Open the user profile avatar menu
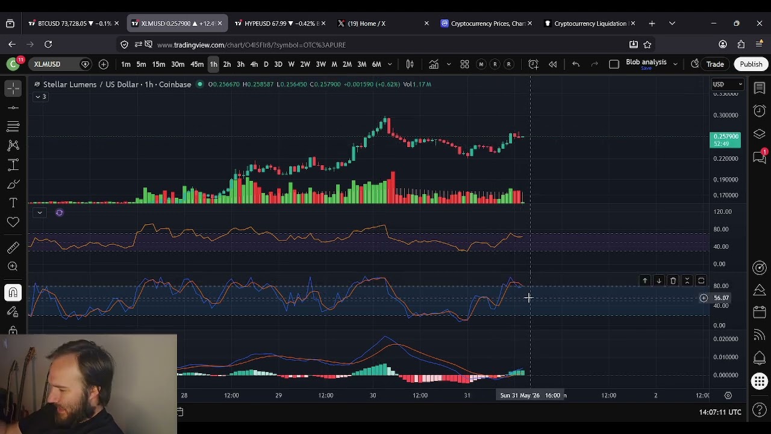 point(13,64)
